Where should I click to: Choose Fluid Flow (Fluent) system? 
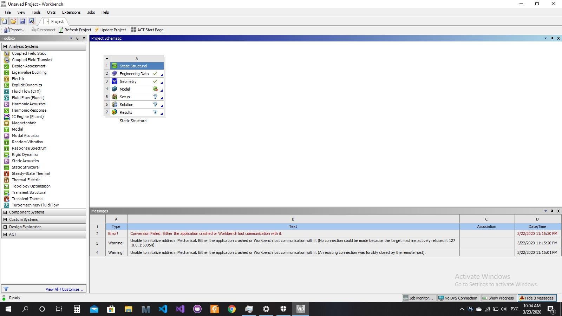tap(28, 98)
